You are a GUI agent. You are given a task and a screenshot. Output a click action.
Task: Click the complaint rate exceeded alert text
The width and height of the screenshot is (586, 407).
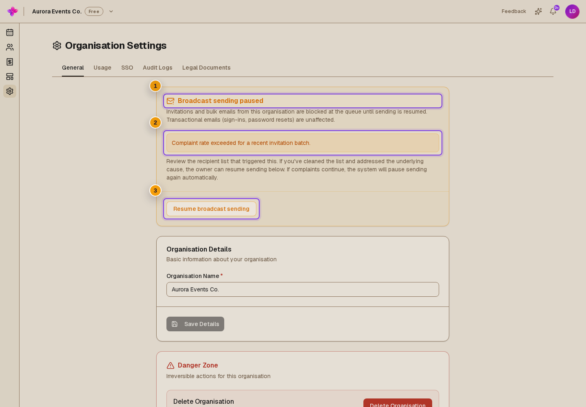coord(241,143)
